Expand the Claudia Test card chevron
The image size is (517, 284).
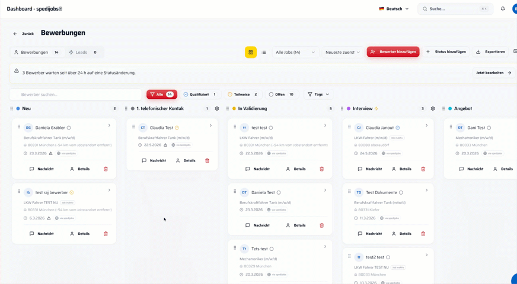210,125
